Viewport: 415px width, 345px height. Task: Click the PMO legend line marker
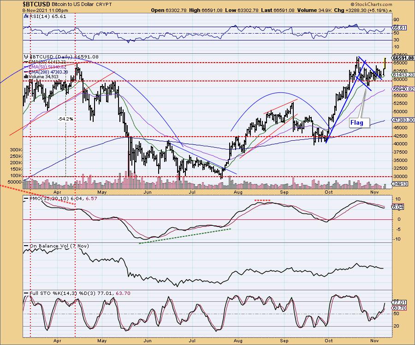point(26,199)
